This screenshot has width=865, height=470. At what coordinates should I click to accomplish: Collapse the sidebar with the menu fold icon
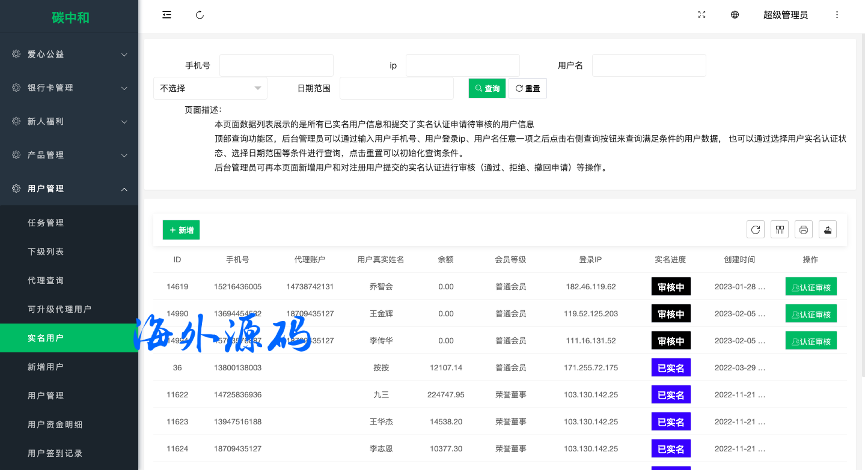pos(167,15)
